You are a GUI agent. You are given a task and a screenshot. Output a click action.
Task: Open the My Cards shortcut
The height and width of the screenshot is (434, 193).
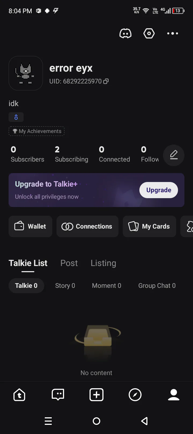click(149, 226)
